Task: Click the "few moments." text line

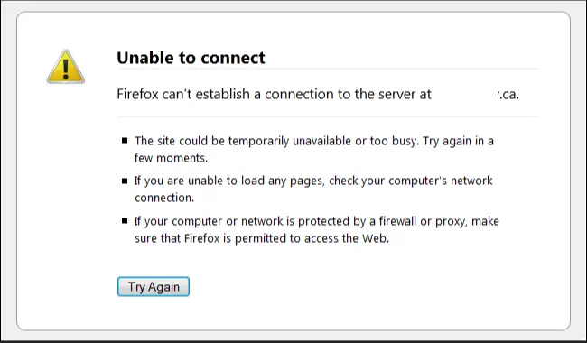Action: tap(171, 158)
